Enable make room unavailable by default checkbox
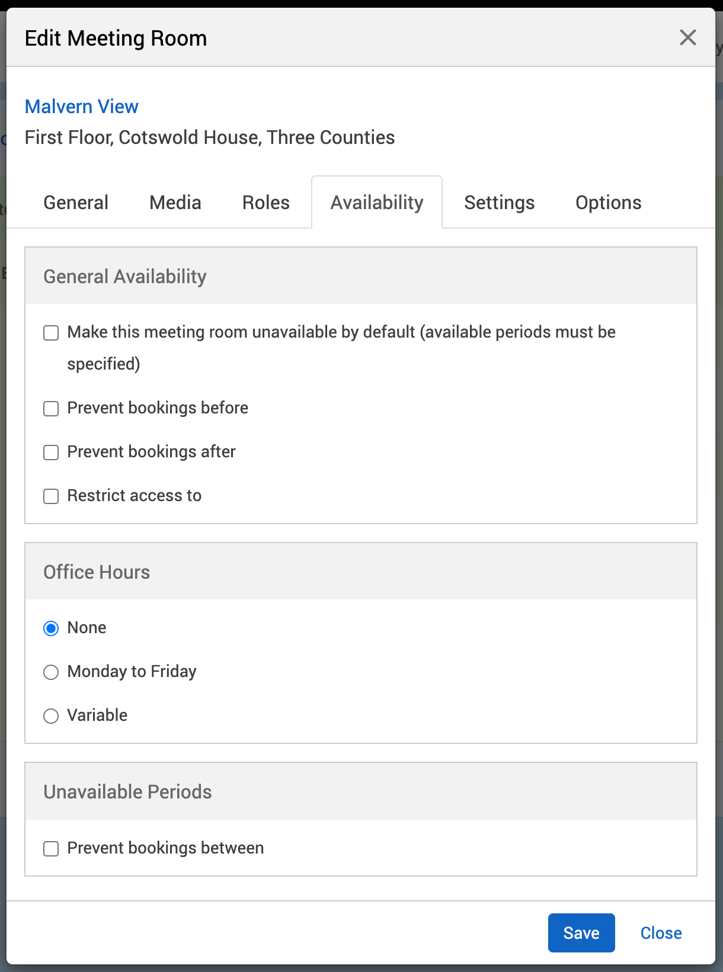Screen dimensions: 723x972 (x=52, y=333)
